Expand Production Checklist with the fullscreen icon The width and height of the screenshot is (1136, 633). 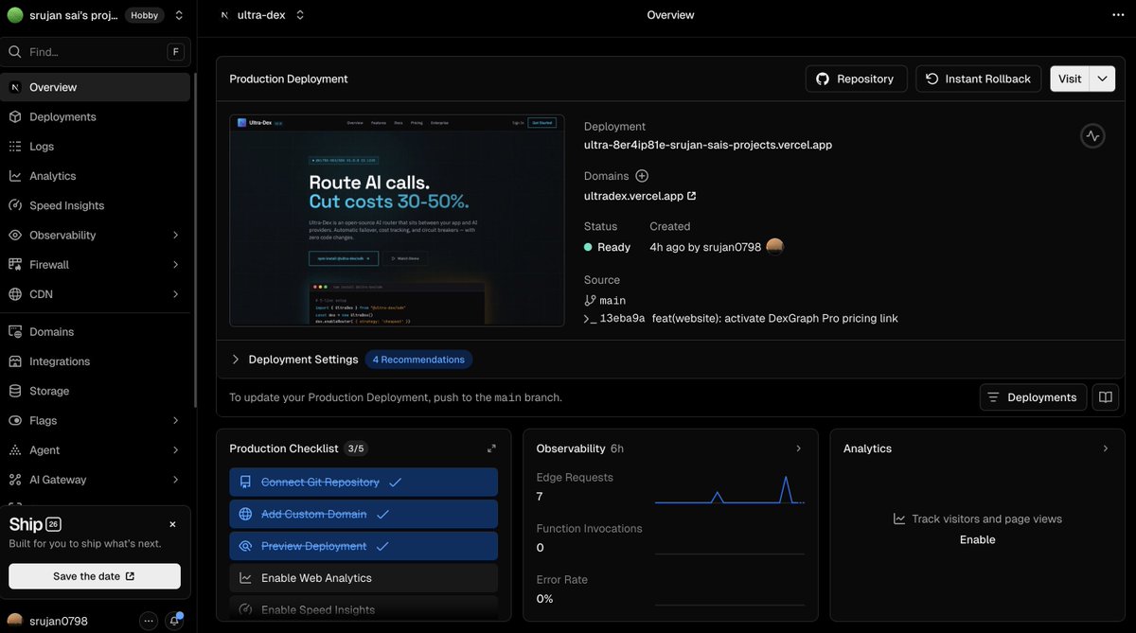[491, 448]
